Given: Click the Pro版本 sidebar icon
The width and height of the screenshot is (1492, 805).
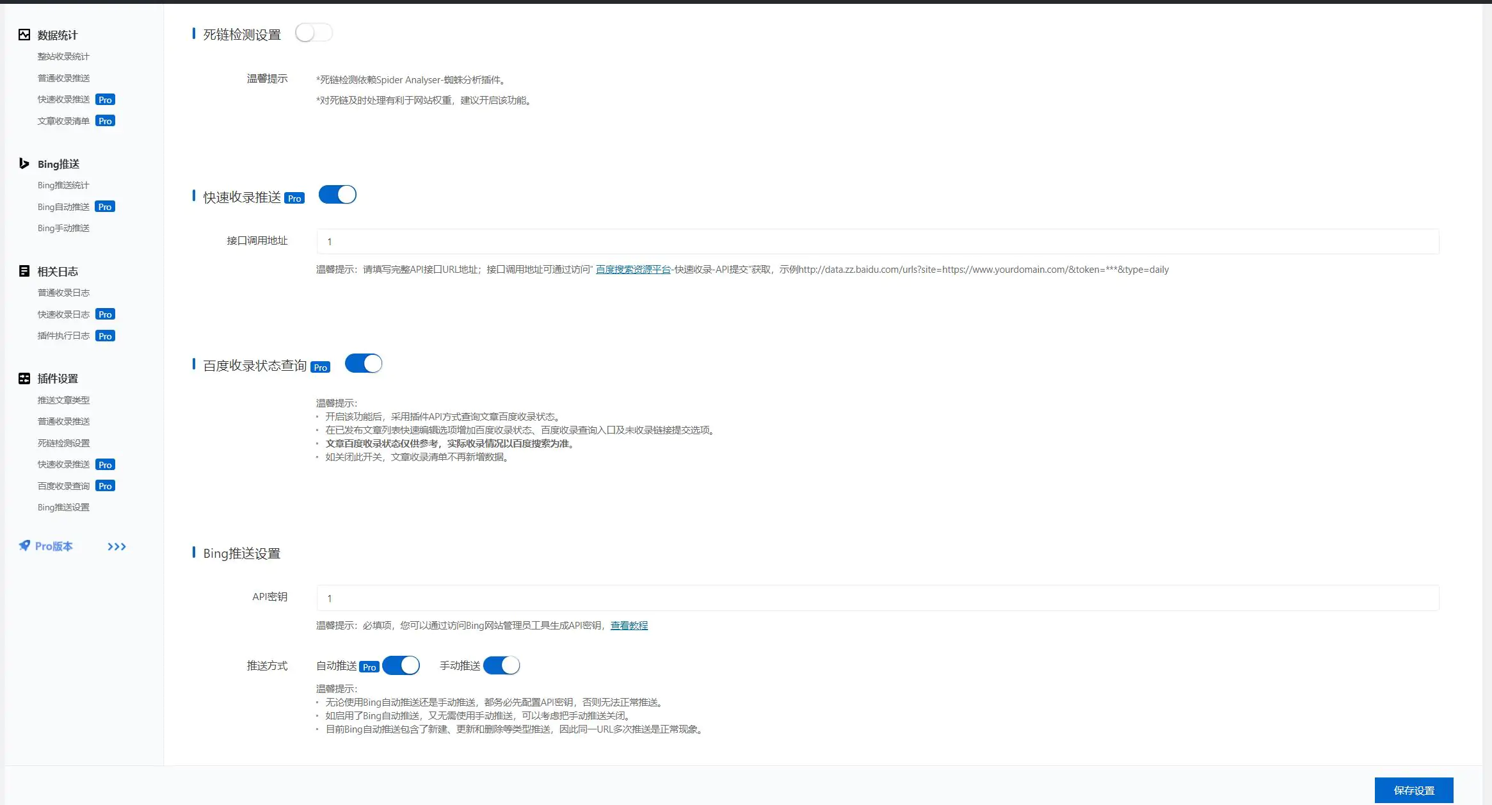Looking at the screenshot, I should click(25, 545).
